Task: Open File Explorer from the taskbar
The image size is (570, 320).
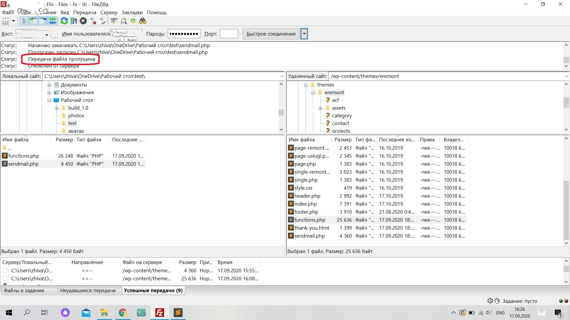Action: 104,313
